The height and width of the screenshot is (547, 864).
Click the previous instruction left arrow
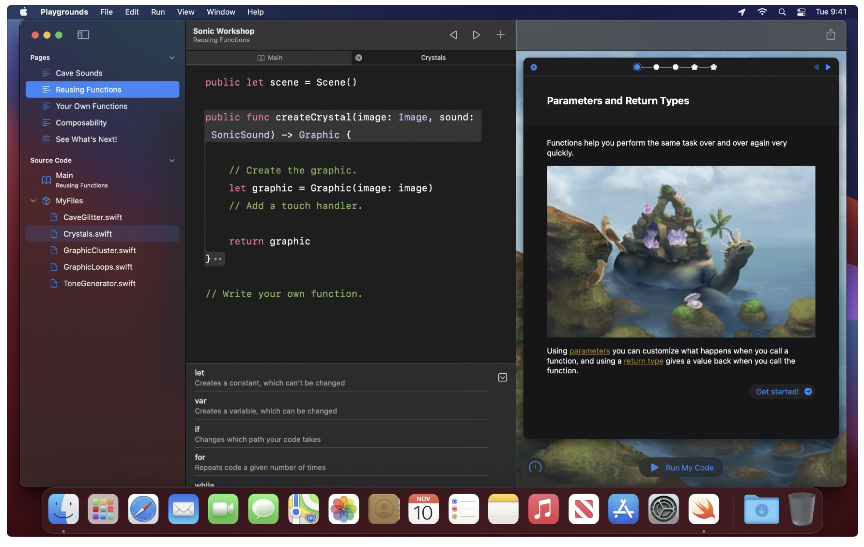(816, 67)
